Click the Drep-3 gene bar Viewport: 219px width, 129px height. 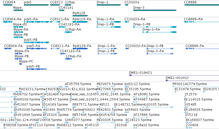[x=155, y=10]
